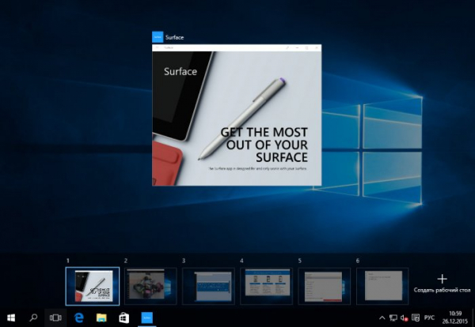Switch input language РУС
This screenshot has width=475, height=327.
pos(429,318)
